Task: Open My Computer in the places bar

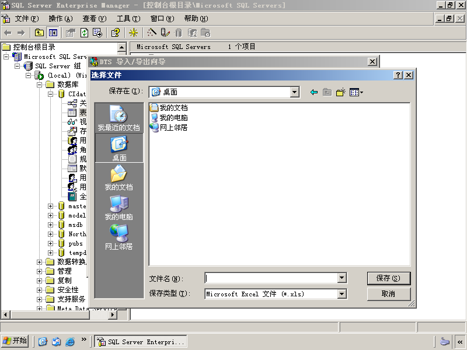Action: click(x=119, y=208)
